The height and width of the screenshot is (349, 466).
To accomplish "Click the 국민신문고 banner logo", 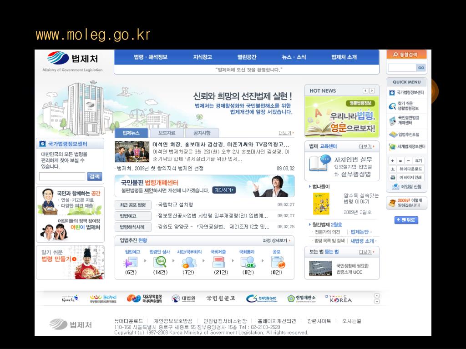I will pos(221,298).
